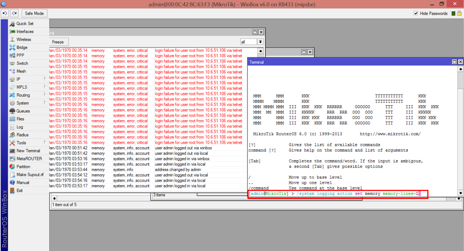Open the Queues menu icon
The height and width of the screenshot is (251, 464).
tap(12, 111)
